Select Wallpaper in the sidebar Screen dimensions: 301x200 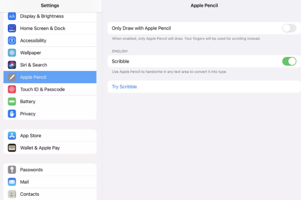coord(50,52)
